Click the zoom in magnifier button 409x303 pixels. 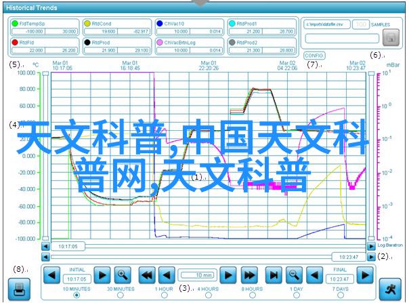point(123,275)
